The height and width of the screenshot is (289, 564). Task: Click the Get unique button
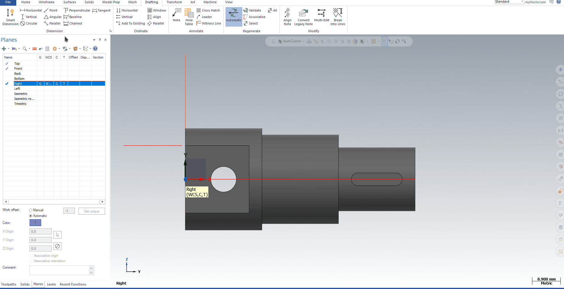pyautogui.click(x=91, y=211)
